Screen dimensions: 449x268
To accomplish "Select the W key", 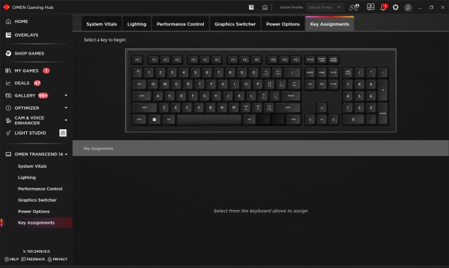I will [x=164, y=84].
